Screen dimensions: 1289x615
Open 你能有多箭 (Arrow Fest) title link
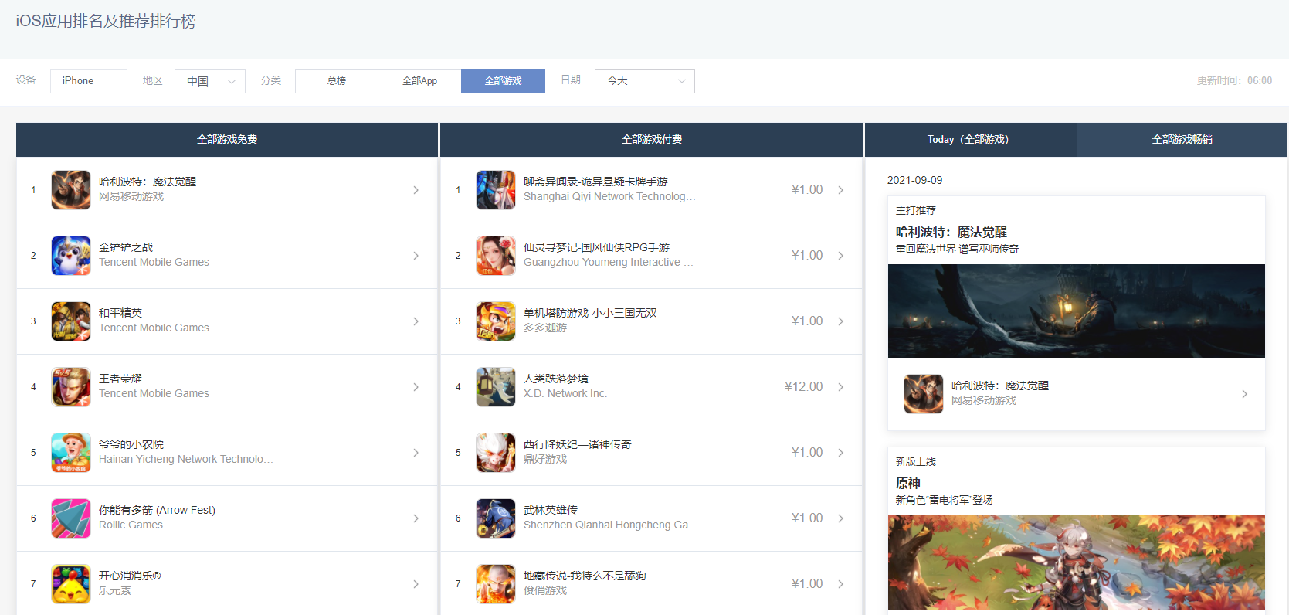(157, 510)
